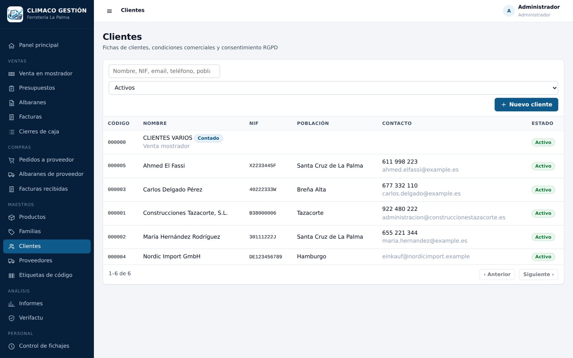Screen dimensions: 573x358
Task: Click the Informes chart icon
Action: tap(11, 304)
